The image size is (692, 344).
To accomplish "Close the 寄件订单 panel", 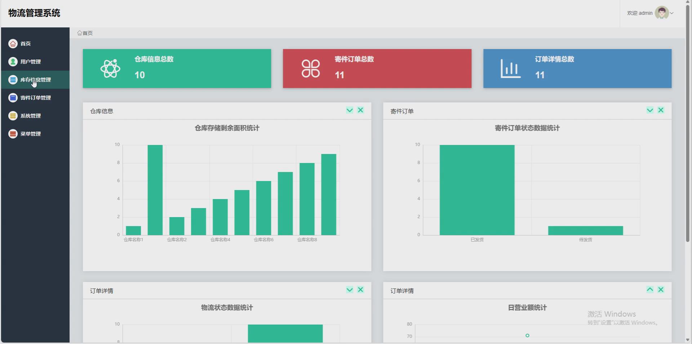I will click(661, 110).
